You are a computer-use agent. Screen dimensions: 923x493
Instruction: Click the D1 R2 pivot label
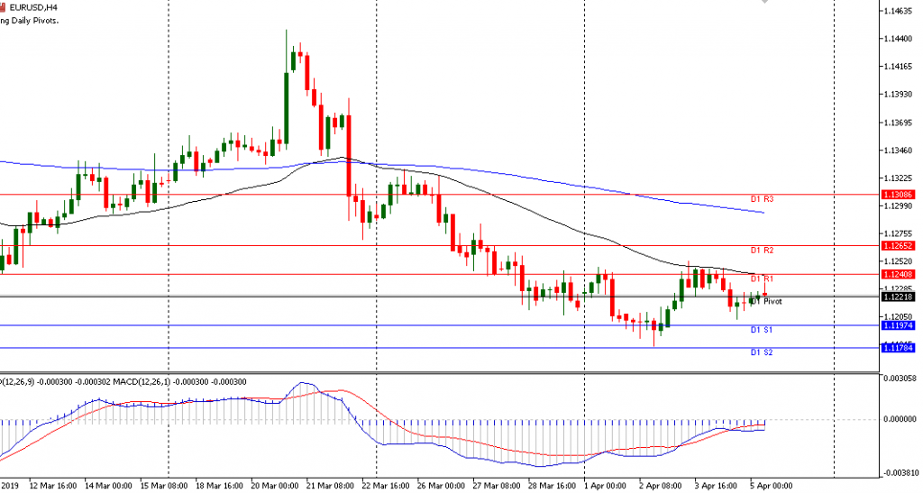click(x=762, y=251)
